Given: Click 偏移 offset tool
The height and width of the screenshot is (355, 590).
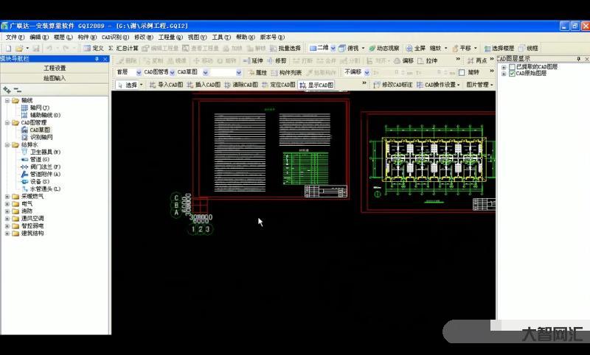Looking at the screenshot, I should (x=403, y=60).
